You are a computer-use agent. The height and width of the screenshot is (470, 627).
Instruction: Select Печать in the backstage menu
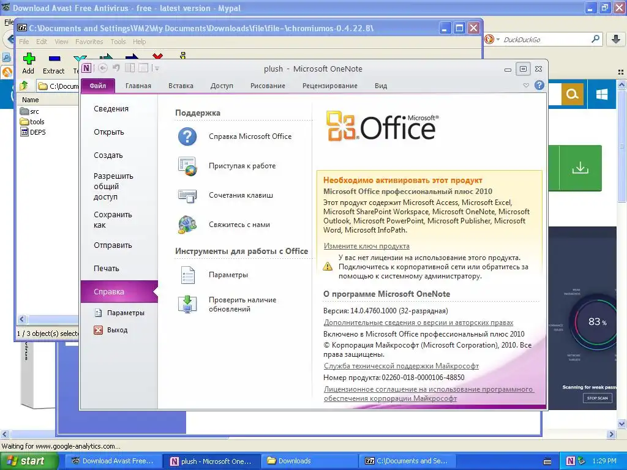click(119, 269)
